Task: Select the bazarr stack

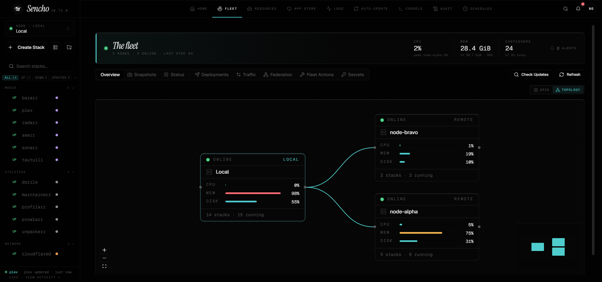Action: point(40,98)
